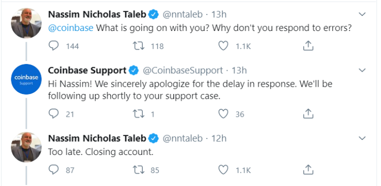Visit Nassim Nicholas Taleb's profile from first tweet
Viewport: 381px width, 186px height.
pos(97,14)
